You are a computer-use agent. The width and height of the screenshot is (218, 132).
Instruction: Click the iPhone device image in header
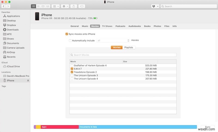pyautogui.click(x=37, y=16)
